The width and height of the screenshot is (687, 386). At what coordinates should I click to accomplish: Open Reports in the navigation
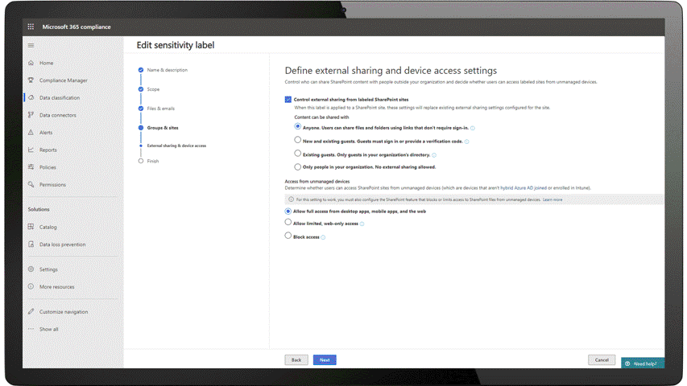[x=48, y=150]
